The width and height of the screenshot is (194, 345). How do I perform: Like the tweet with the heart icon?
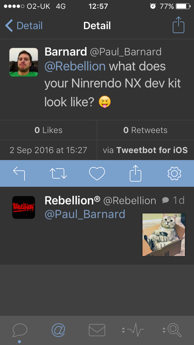(x=97, y=173)
